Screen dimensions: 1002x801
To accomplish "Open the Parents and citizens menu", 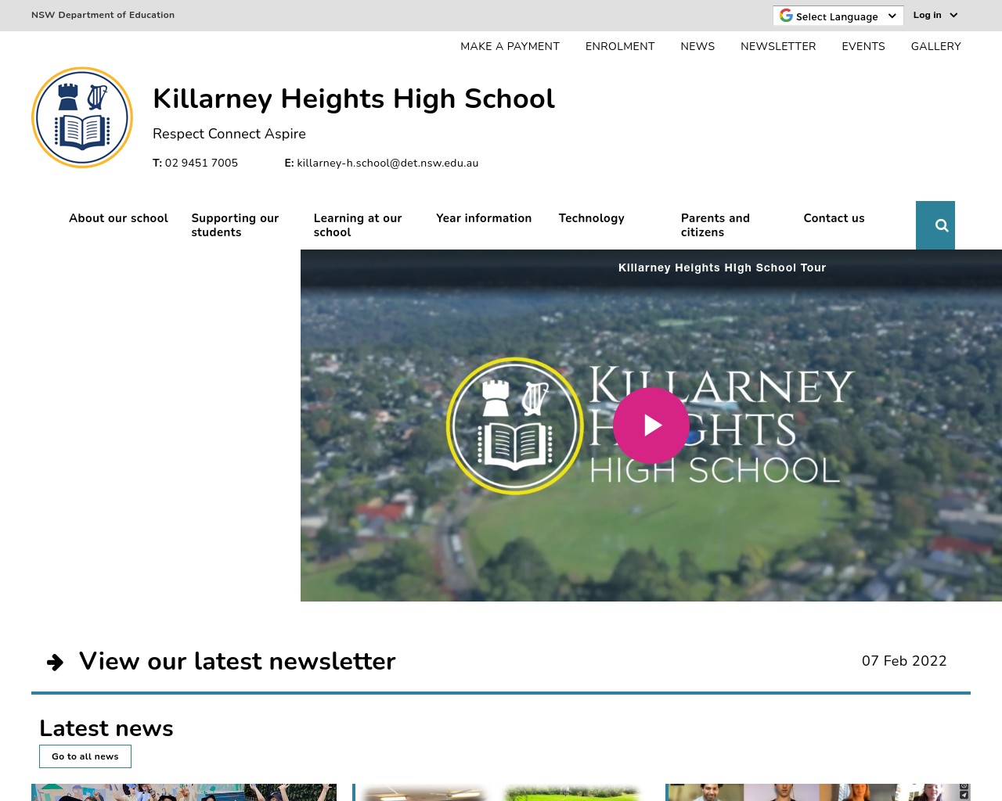I will (x=715, y=225).
